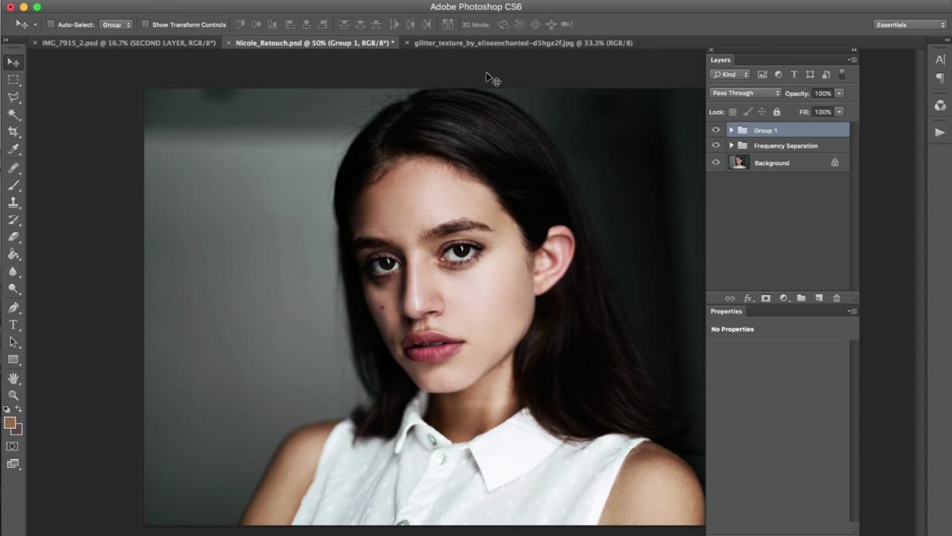Open the Layers panel options menu
Viewport: 952px width, 536px height.
click(852, 59)
